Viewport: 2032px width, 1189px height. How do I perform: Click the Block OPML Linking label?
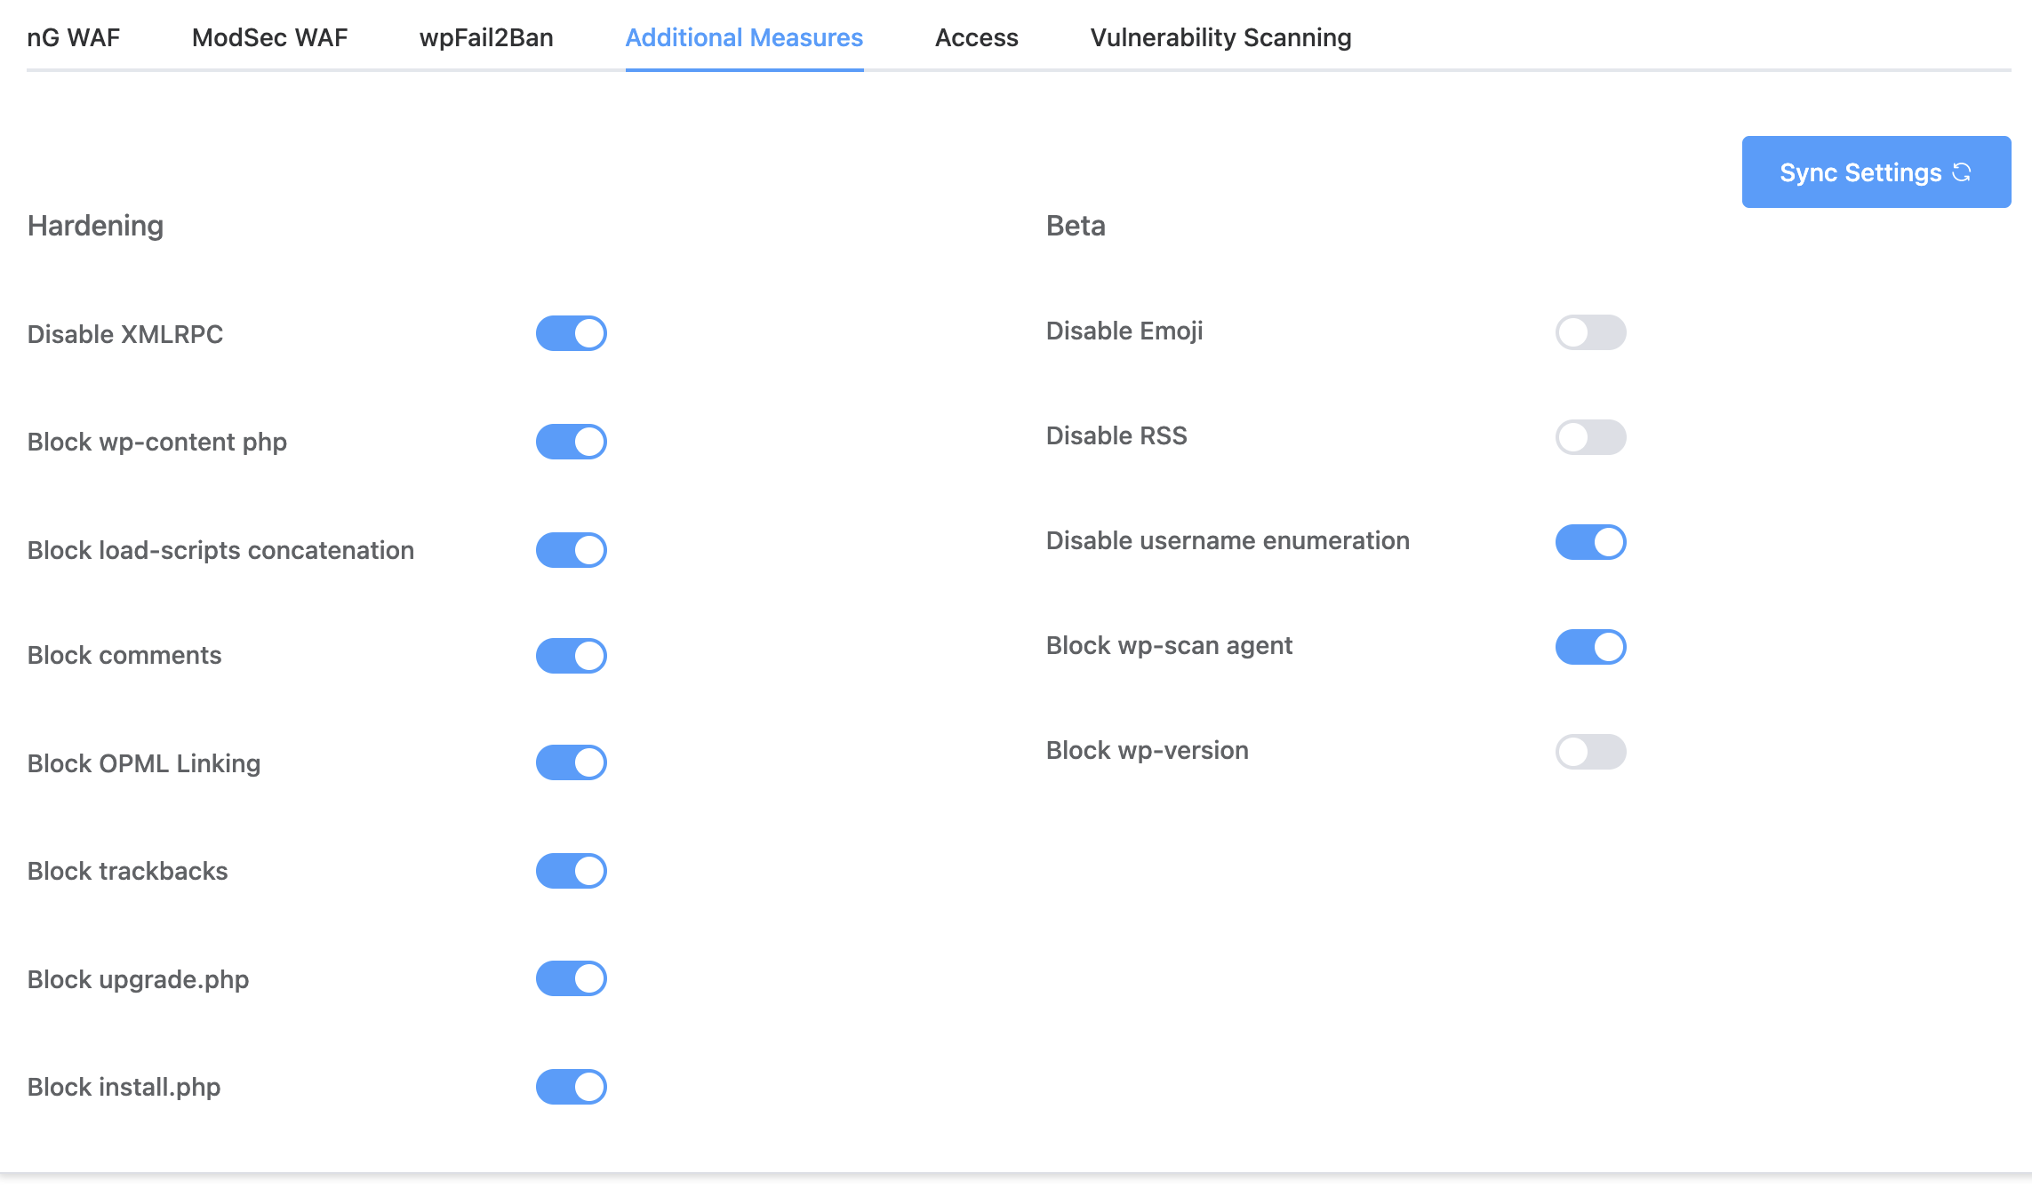[144, 763]
